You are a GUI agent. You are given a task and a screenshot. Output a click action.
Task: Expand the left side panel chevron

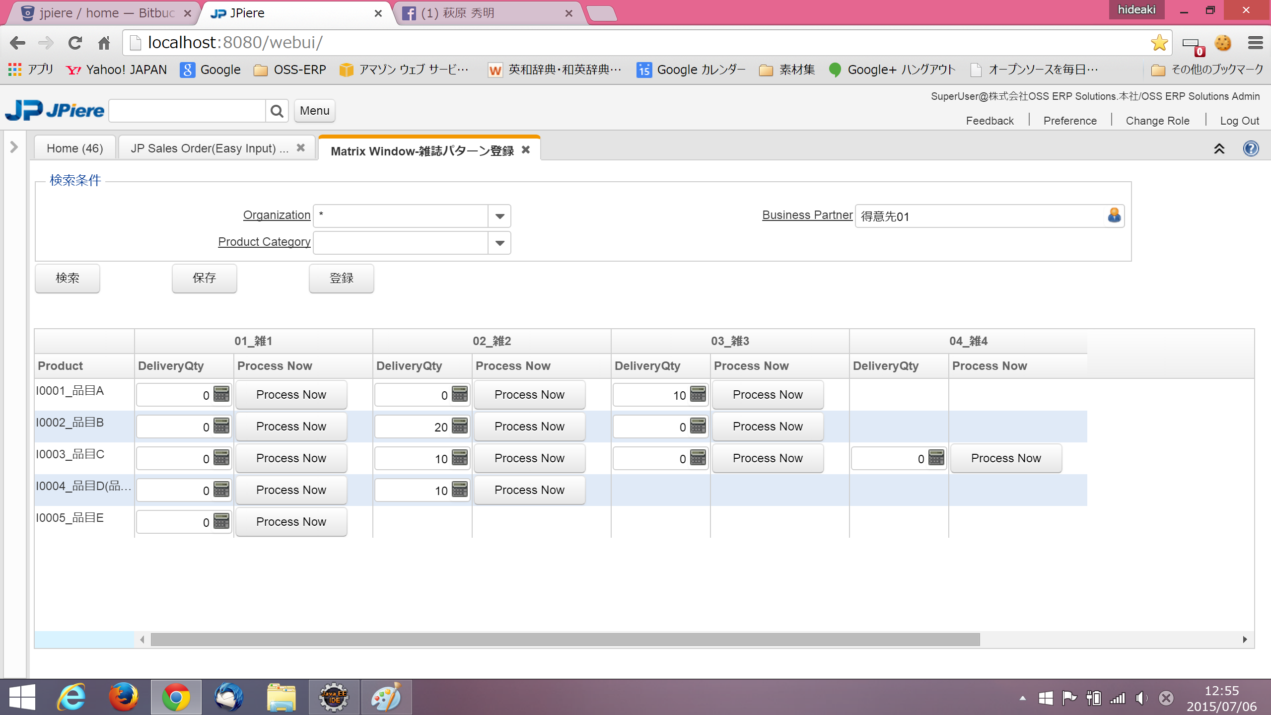(14, 147)
